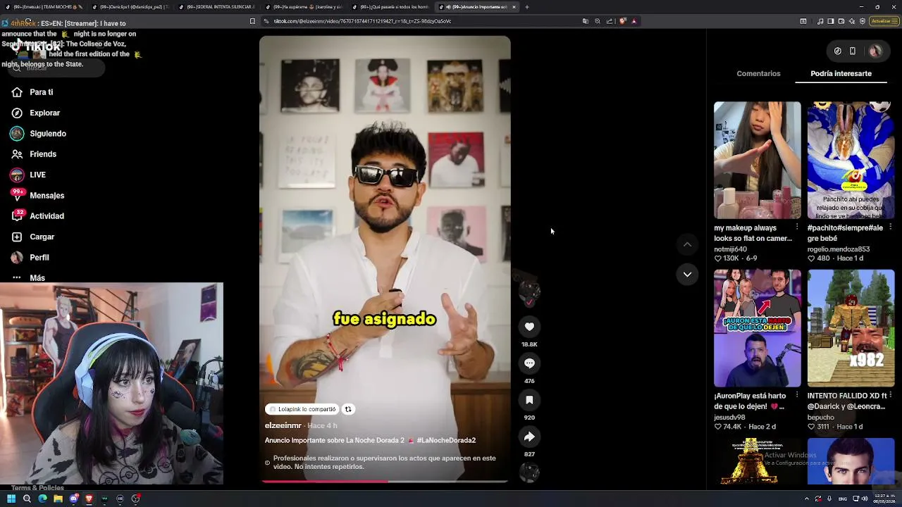Click the bookmark icon beside the address bar

(x=252, y=21)
